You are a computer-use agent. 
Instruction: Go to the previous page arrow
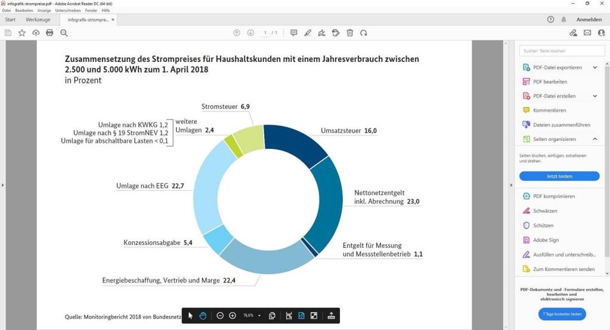(237, 33)
